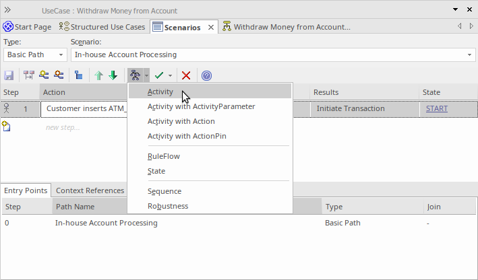Click the green move step down arrow

[113, 76]
